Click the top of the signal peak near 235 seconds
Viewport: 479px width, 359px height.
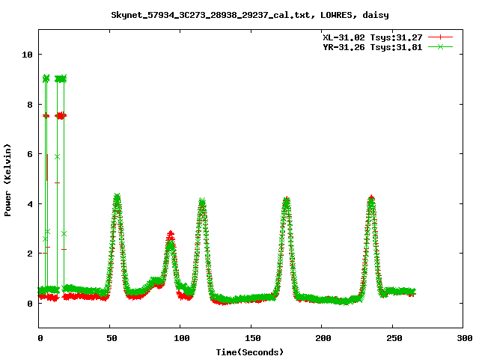pyautogui.click(x=371, y=198)
